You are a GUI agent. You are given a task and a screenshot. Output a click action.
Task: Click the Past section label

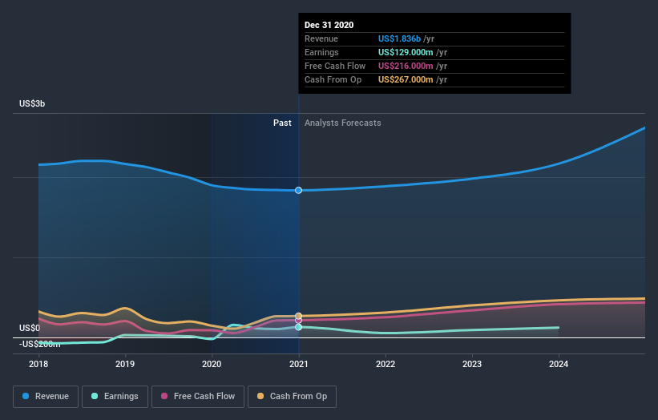[282, 123]
